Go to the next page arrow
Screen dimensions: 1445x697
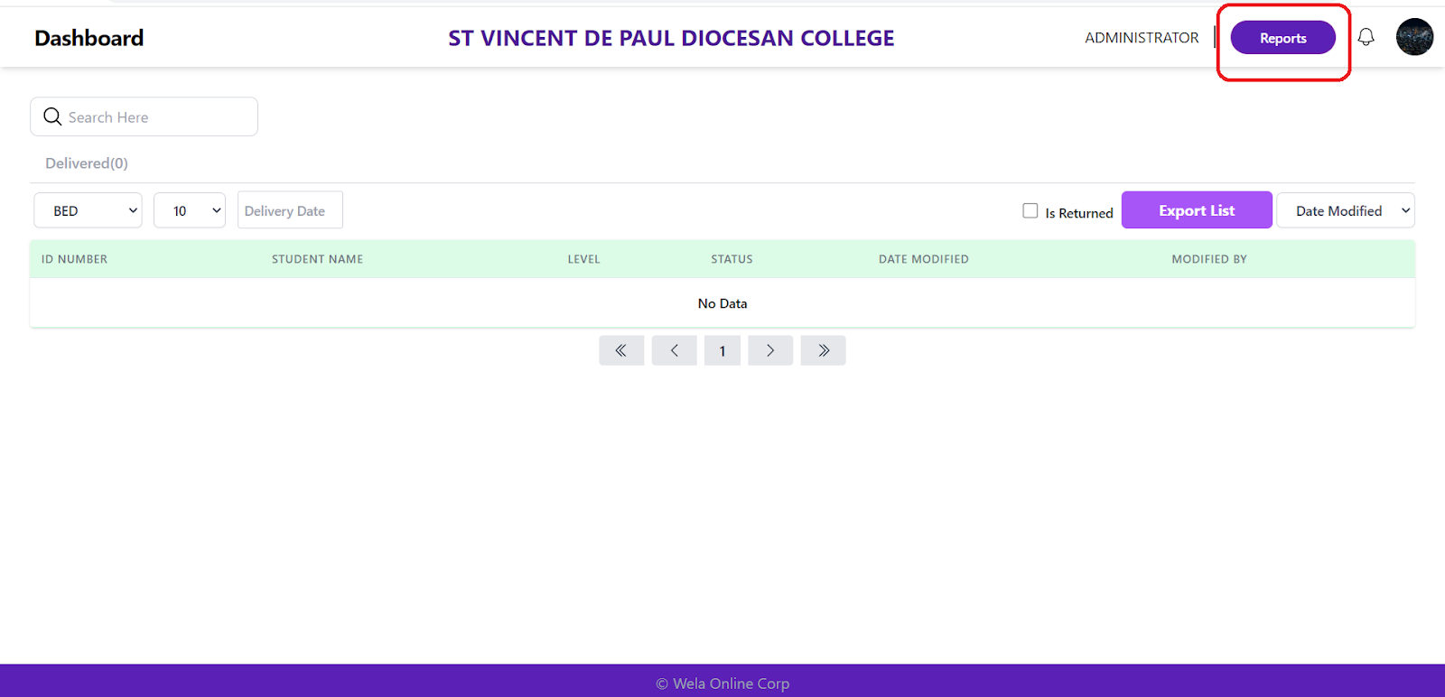pos(770,350)
